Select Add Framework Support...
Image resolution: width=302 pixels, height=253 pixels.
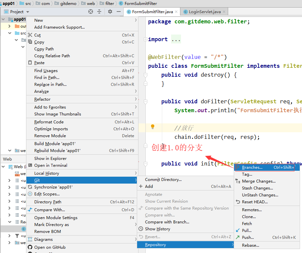click(x=82, y=27)
